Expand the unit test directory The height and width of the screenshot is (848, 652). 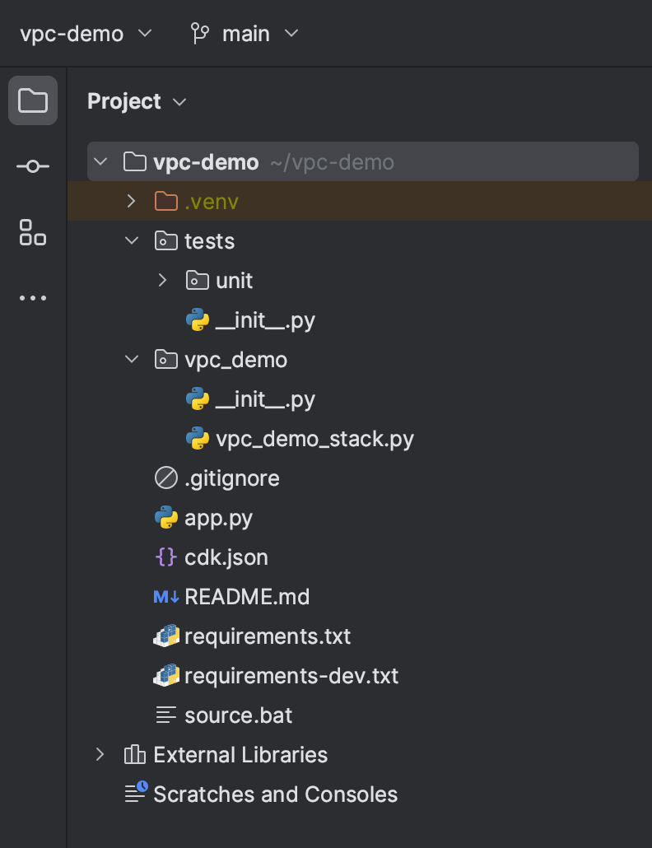(x=162, y=280)
